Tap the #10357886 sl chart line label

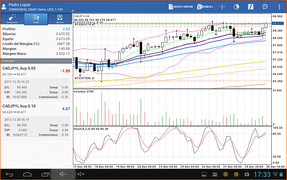click(x=84, y=78)
